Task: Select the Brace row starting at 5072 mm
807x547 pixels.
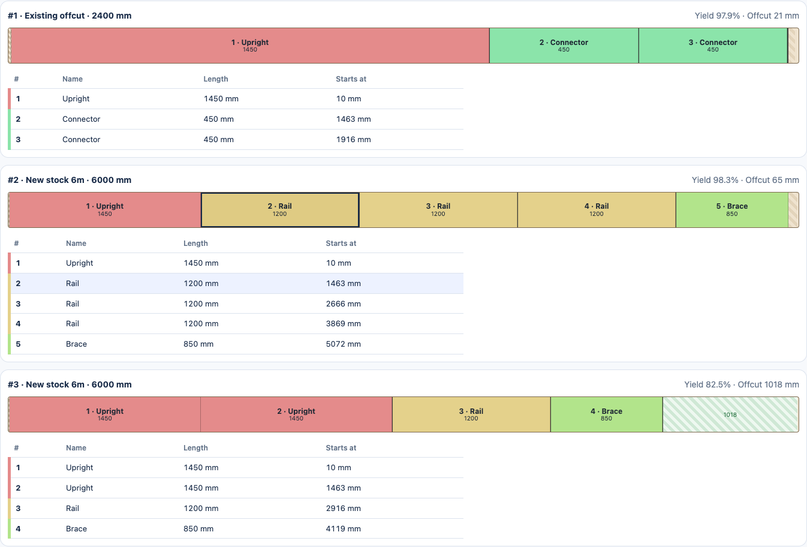Action: (x=236, y=344)
